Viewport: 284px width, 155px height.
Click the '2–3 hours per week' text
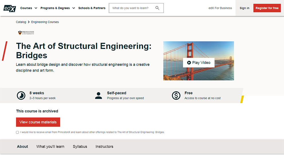[x=42, y=98]
